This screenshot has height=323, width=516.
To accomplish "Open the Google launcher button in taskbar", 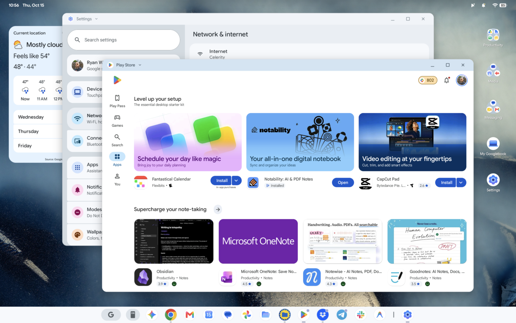I will [111, 315].
